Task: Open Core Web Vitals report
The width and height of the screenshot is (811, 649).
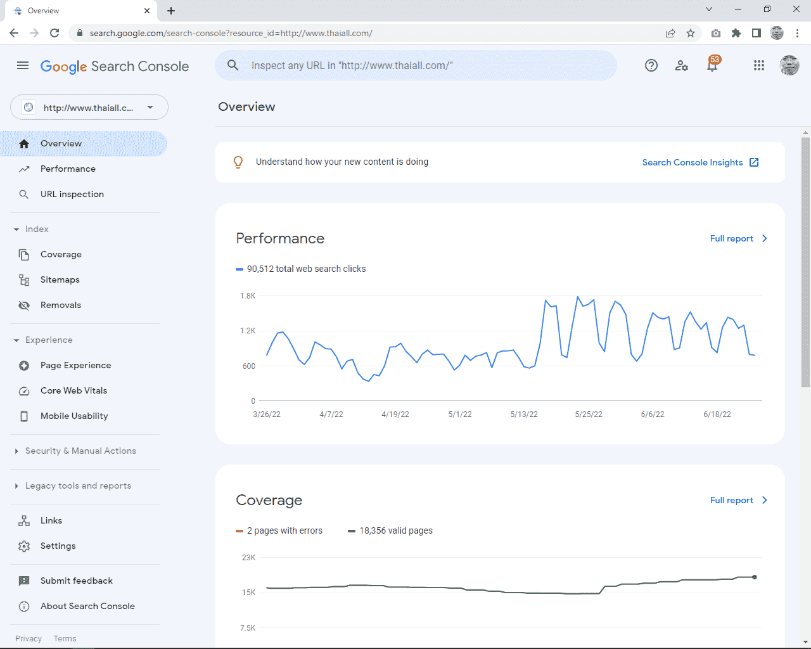Action: [x=73, y=390]
